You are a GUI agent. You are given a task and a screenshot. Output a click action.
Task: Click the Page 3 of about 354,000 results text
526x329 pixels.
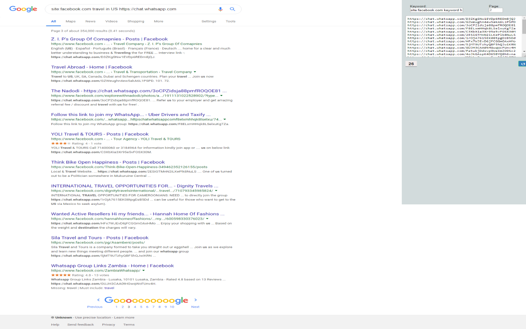(93, 31)
